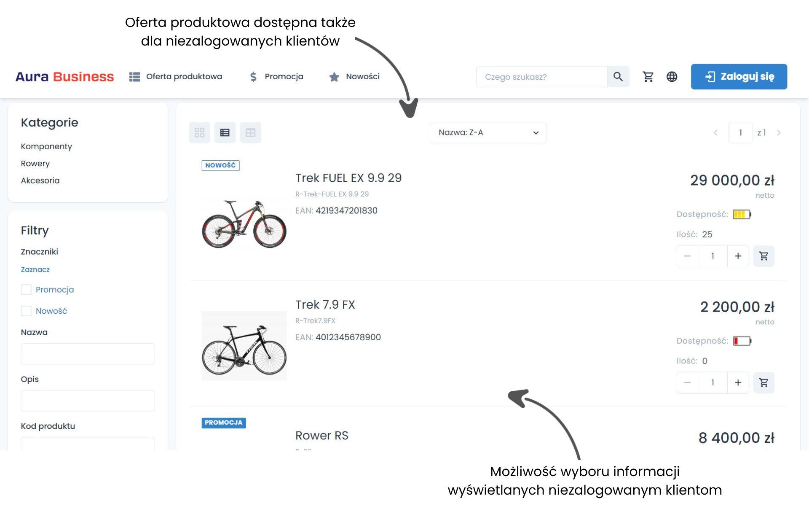Add Trek 7.9 FX to cart

pyautogui.click(x=764, y=382)
